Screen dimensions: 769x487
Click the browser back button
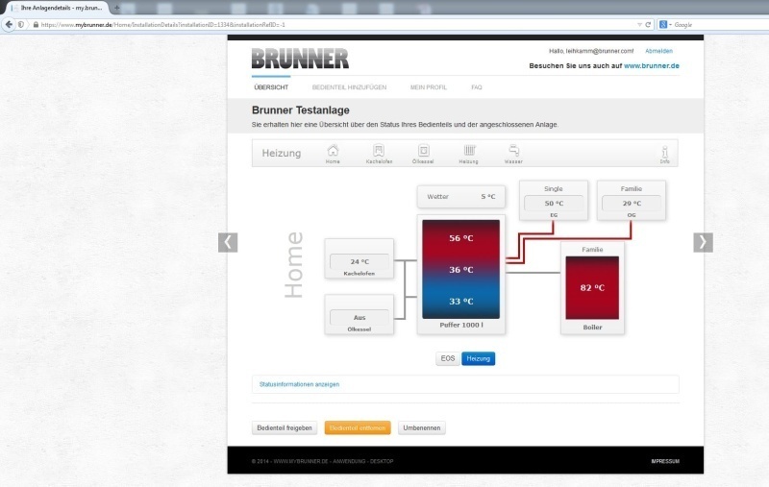point(9,25)
